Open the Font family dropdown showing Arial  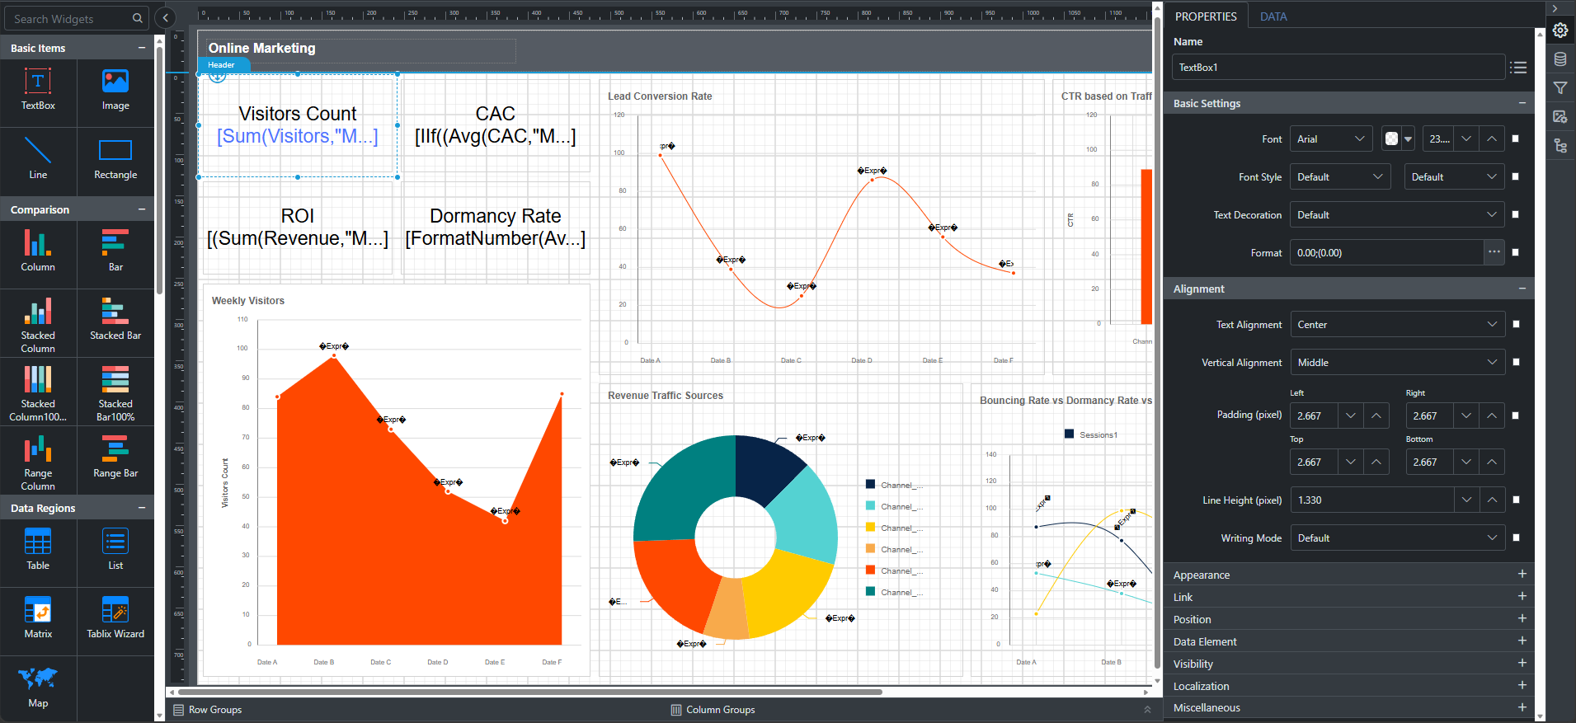pos(1331,139)
